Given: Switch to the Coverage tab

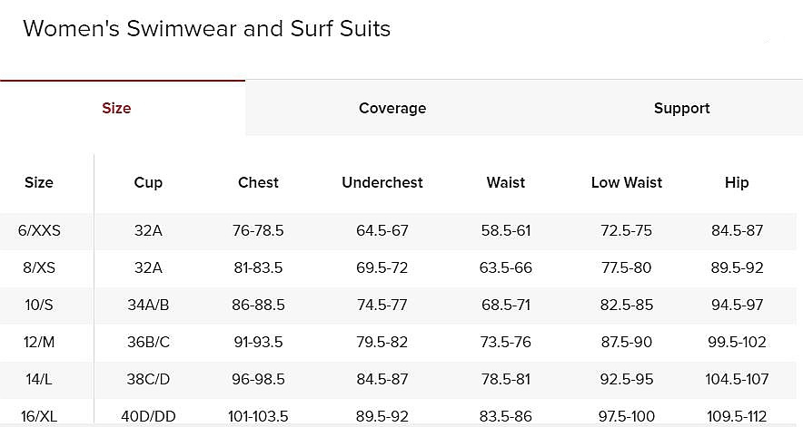Looking at the screenshot, I should pyautogui.click(x=392, y=108).
